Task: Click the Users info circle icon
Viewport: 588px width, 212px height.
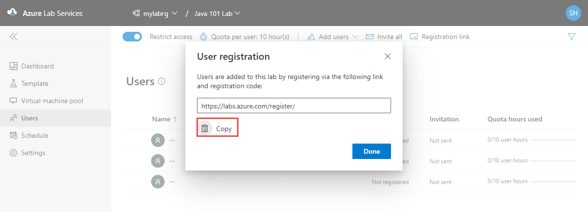Action: pyautogui.click(x=162, y=81)
